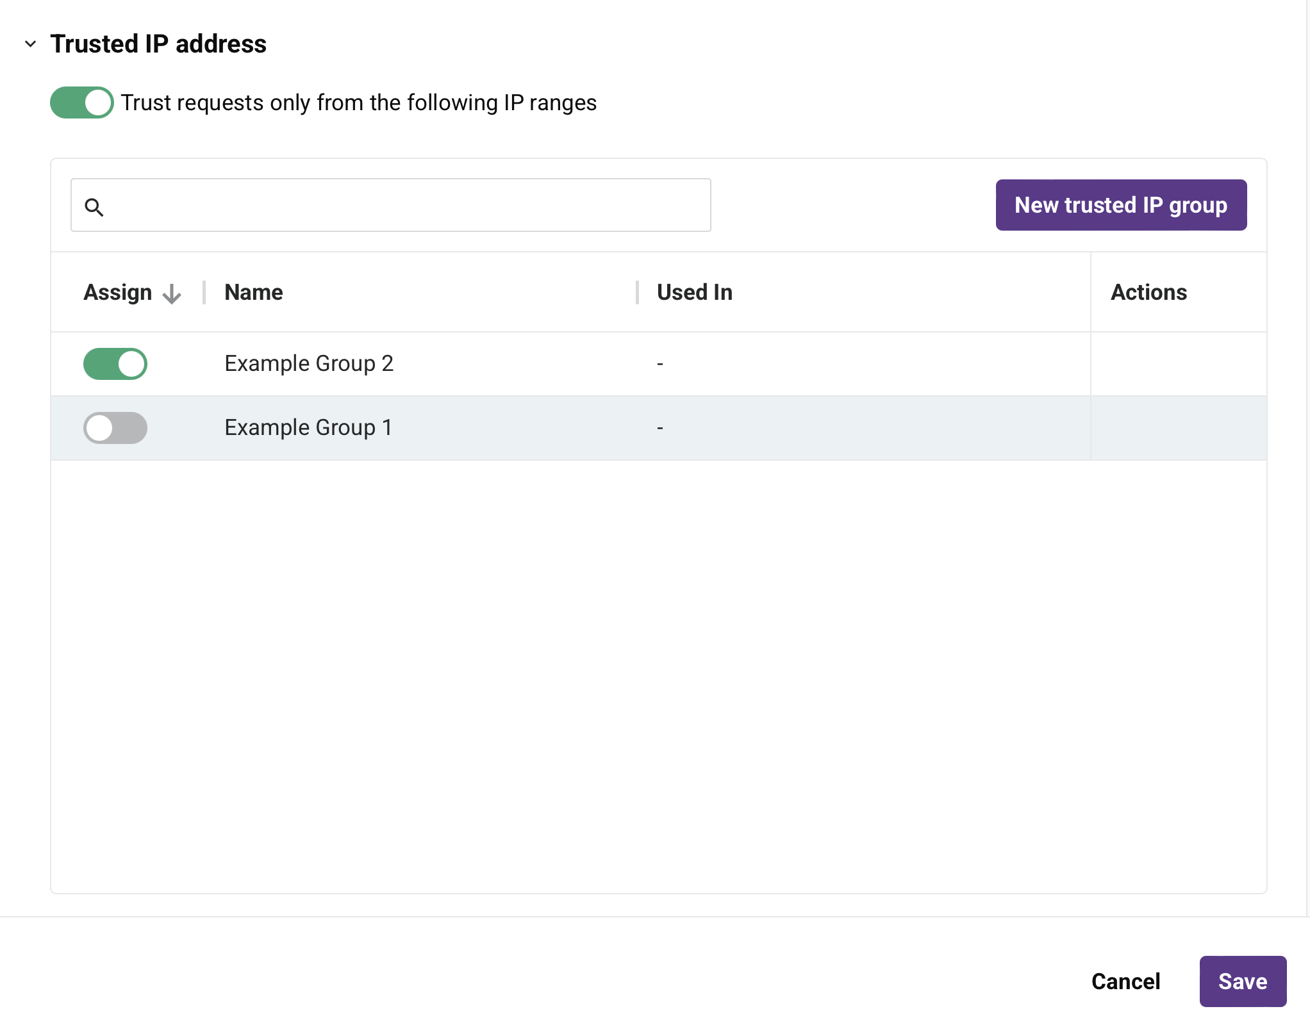Cancel the current changes
This screenshot has width=1310, height=1034.
[x=1125, y=981]
